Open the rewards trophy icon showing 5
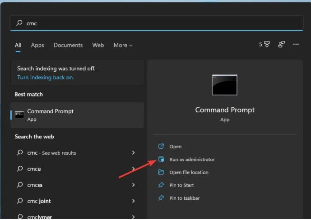Screen dimensions: 311x220 265,44
